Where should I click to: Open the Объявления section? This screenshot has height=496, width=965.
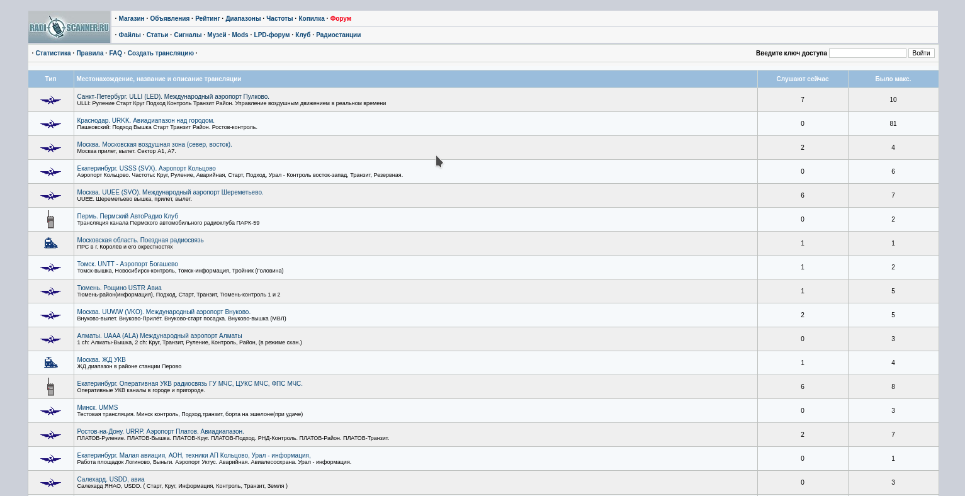coord(170,19)
